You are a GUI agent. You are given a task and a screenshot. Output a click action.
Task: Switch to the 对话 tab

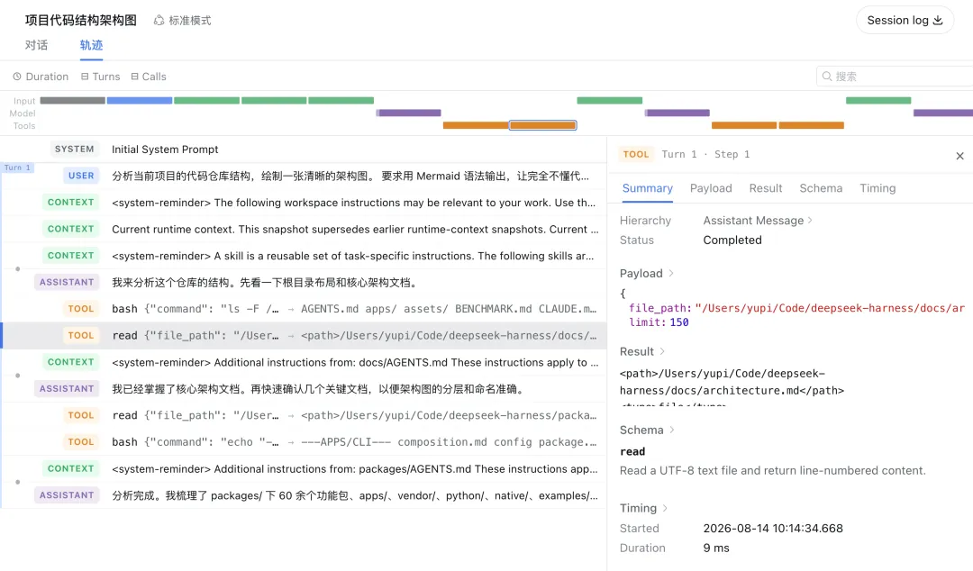coord(36,45)
